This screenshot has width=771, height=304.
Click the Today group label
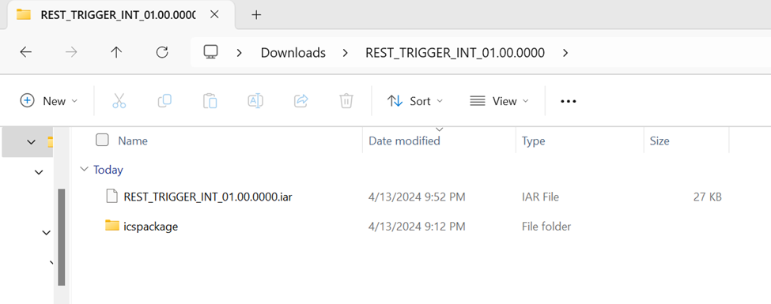[108, 170]
